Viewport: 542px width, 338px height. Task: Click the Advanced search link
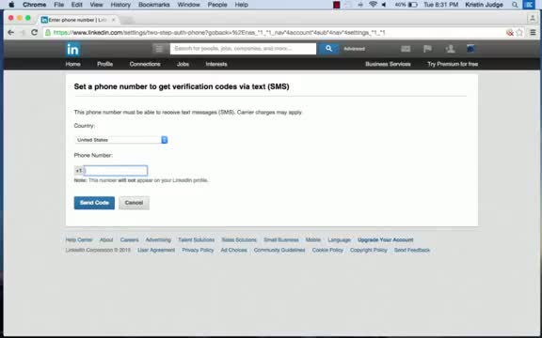click(355, 49)
